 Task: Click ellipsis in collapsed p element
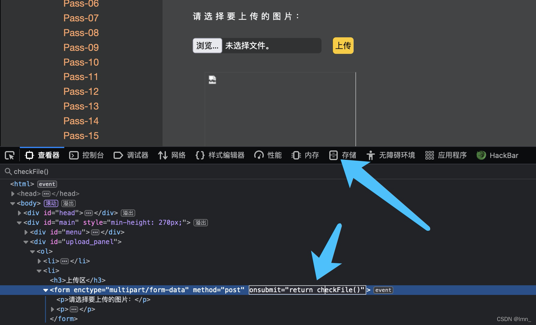click(x=74, y=309)
